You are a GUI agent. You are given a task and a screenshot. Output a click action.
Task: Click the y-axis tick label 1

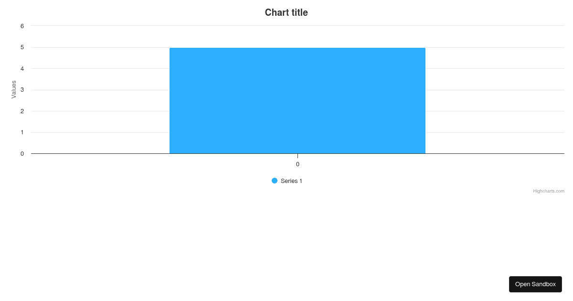click(21, 132)
